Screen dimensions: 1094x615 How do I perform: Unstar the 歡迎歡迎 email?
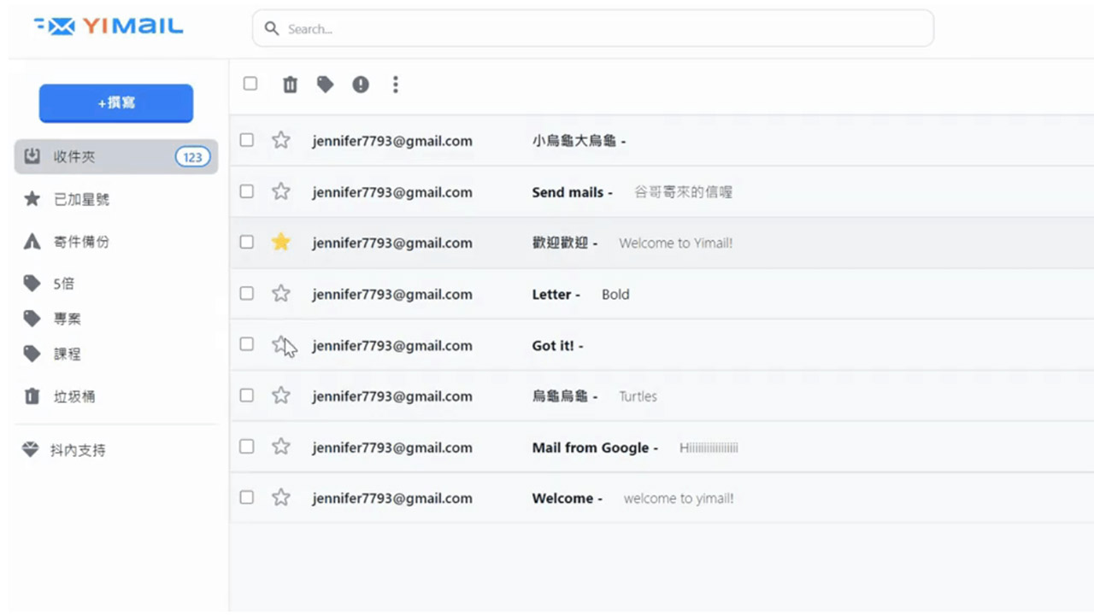click(281, 243)
